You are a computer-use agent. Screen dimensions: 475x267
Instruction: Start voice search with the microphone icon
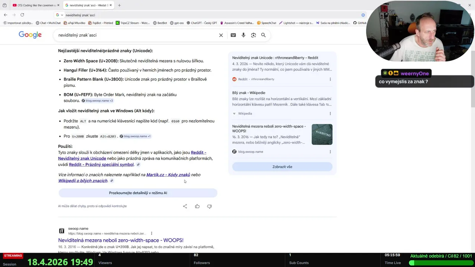tap(243, 35)
